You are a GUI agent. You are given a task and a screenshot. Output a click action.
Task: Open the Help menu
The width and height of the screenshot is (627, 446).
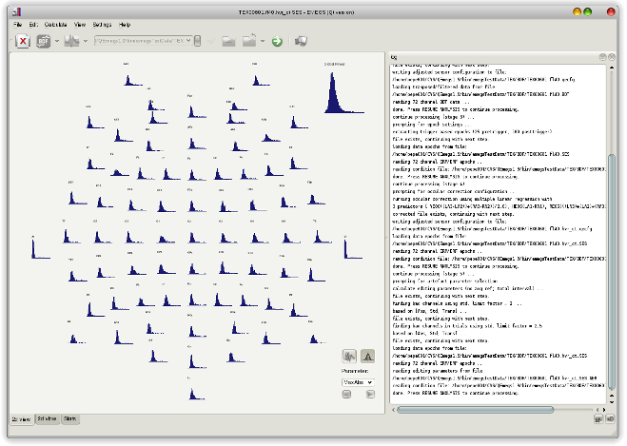tap(126, 24)
